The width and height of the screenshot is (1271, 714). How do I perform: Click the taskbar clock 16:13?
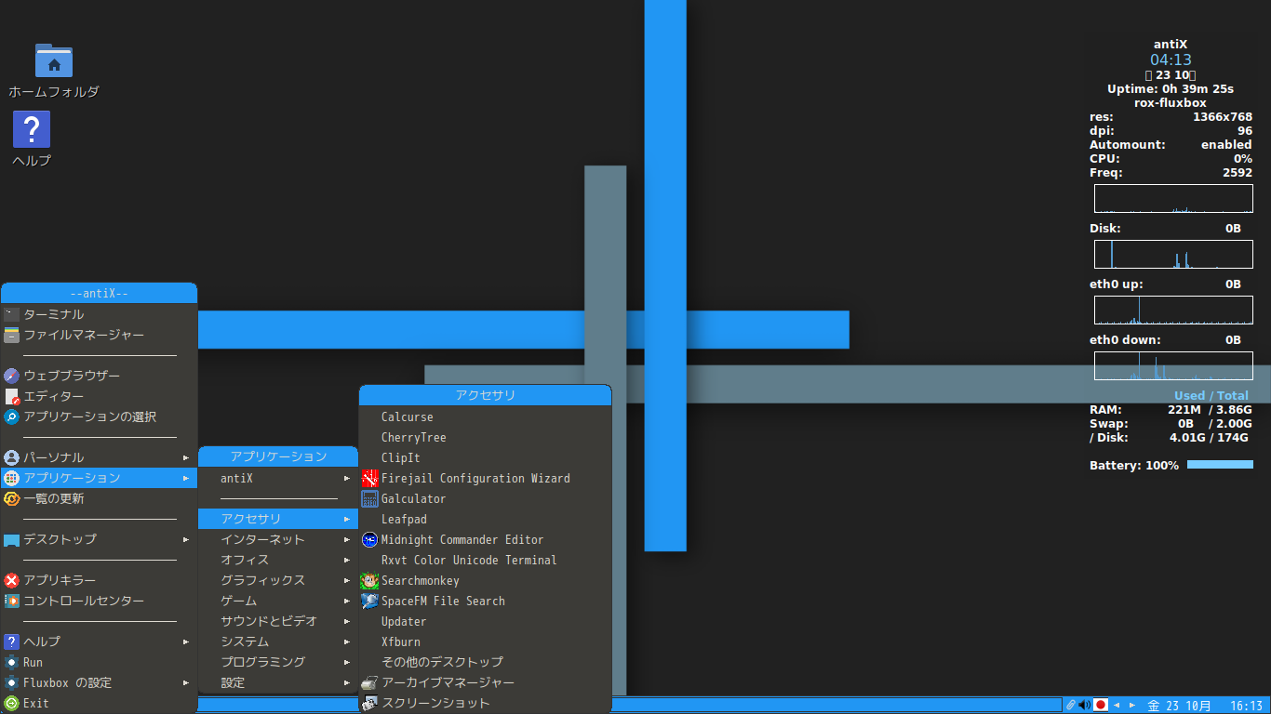click(1246, 706)
